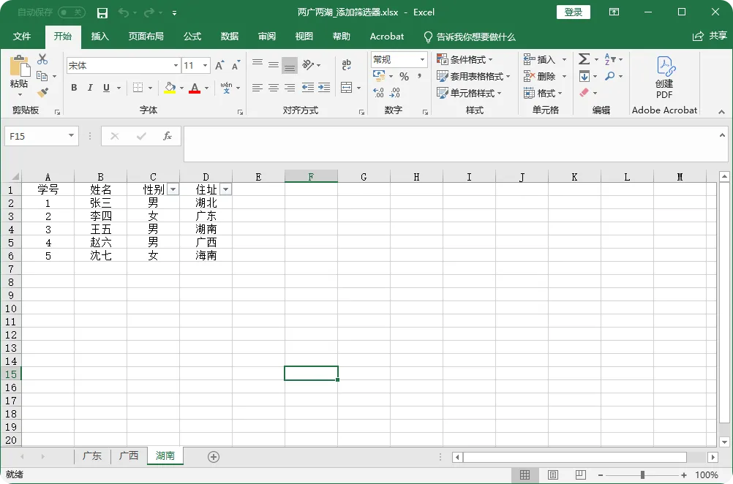The width and height of the screenshot is (733, 484).
Task: Switch to the Page Layout (页面布局) tab
Action: 146,37
